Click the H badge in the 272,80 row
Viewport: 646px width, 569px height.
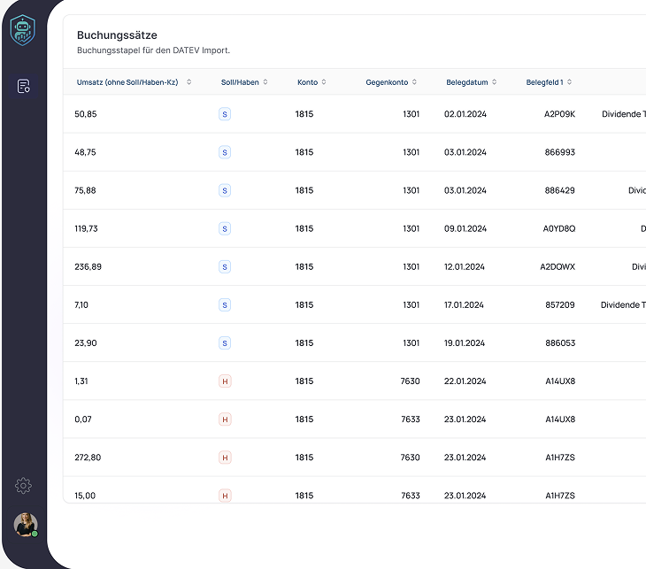[225, 458]
